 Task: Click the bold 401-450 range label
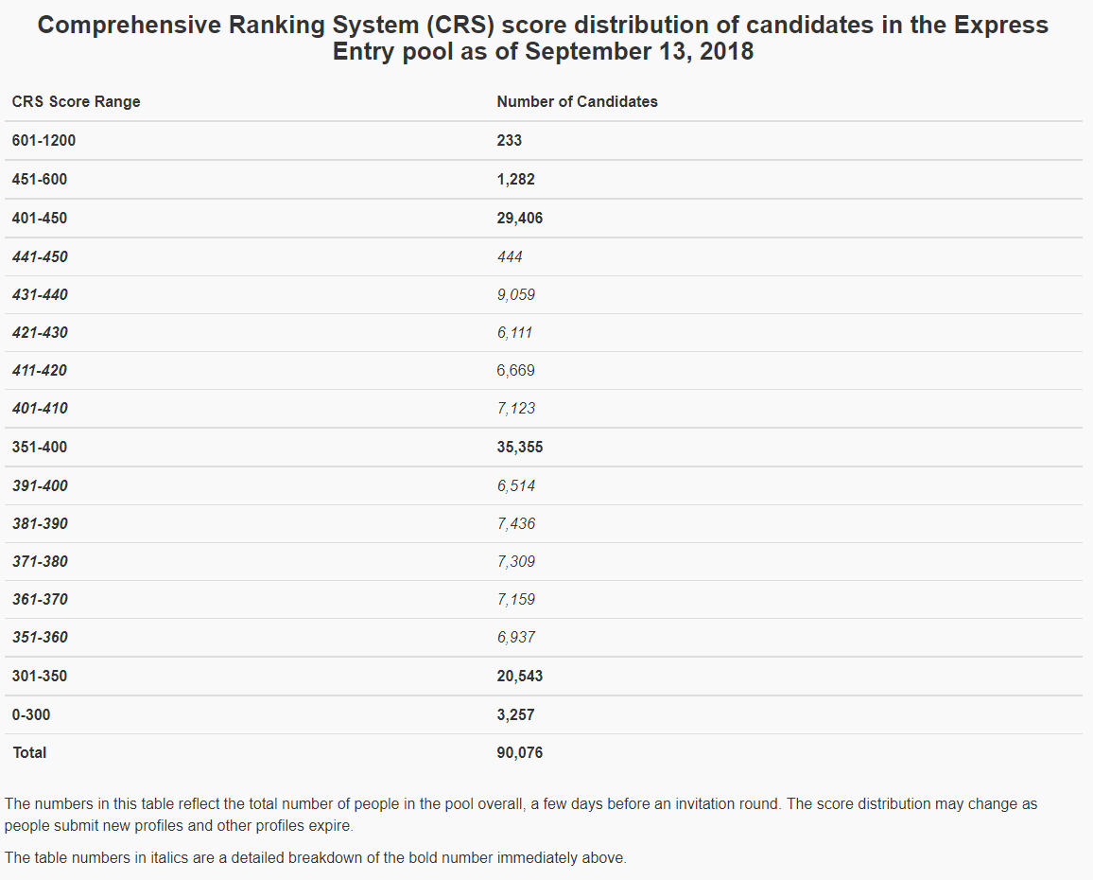click(x=40, y=218)
